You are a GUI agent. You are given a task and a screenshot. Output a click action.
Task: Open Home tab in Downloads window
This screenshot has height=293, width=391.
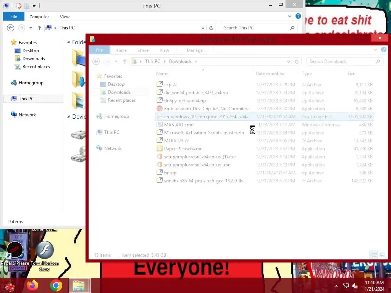(121, 50)
